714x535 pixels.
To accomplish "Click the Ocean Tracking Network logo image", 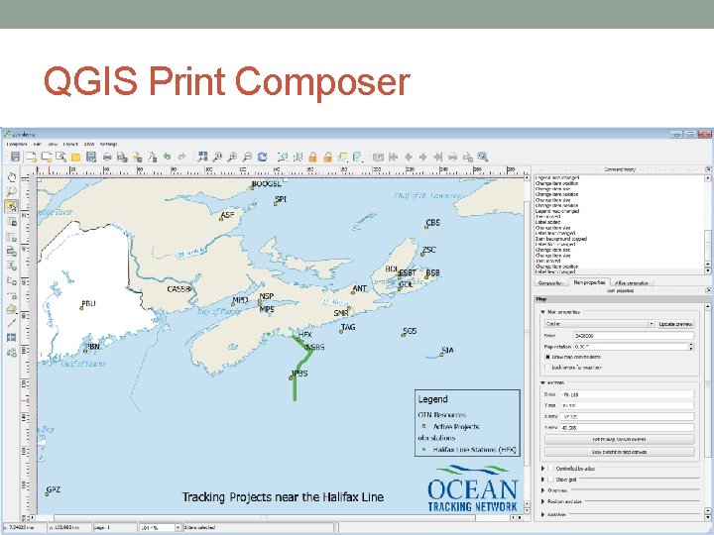I will [x=472, y=488].
